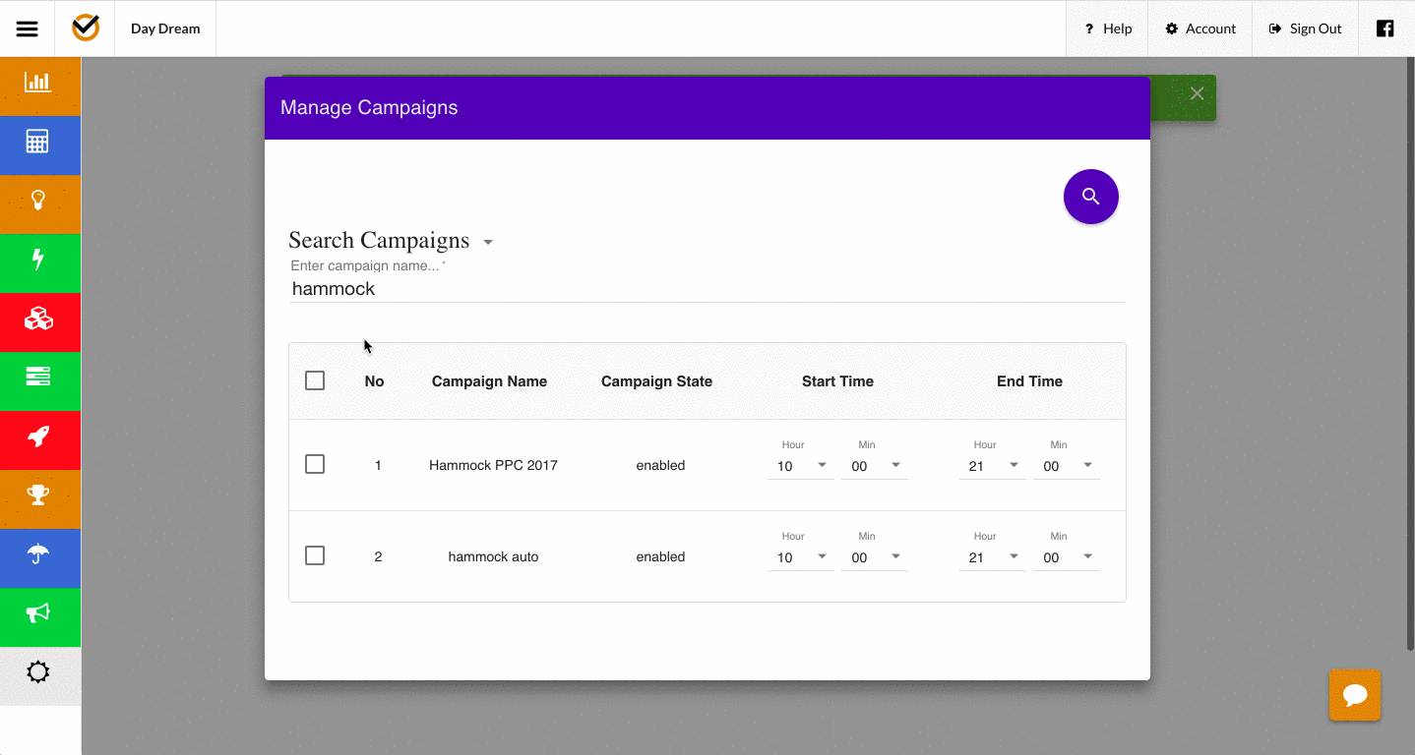The width and height of the screenshot is (1415, 755).
Task: Select the Hammock PPC 2017 campaign name
Action: [x=493, y=466]
